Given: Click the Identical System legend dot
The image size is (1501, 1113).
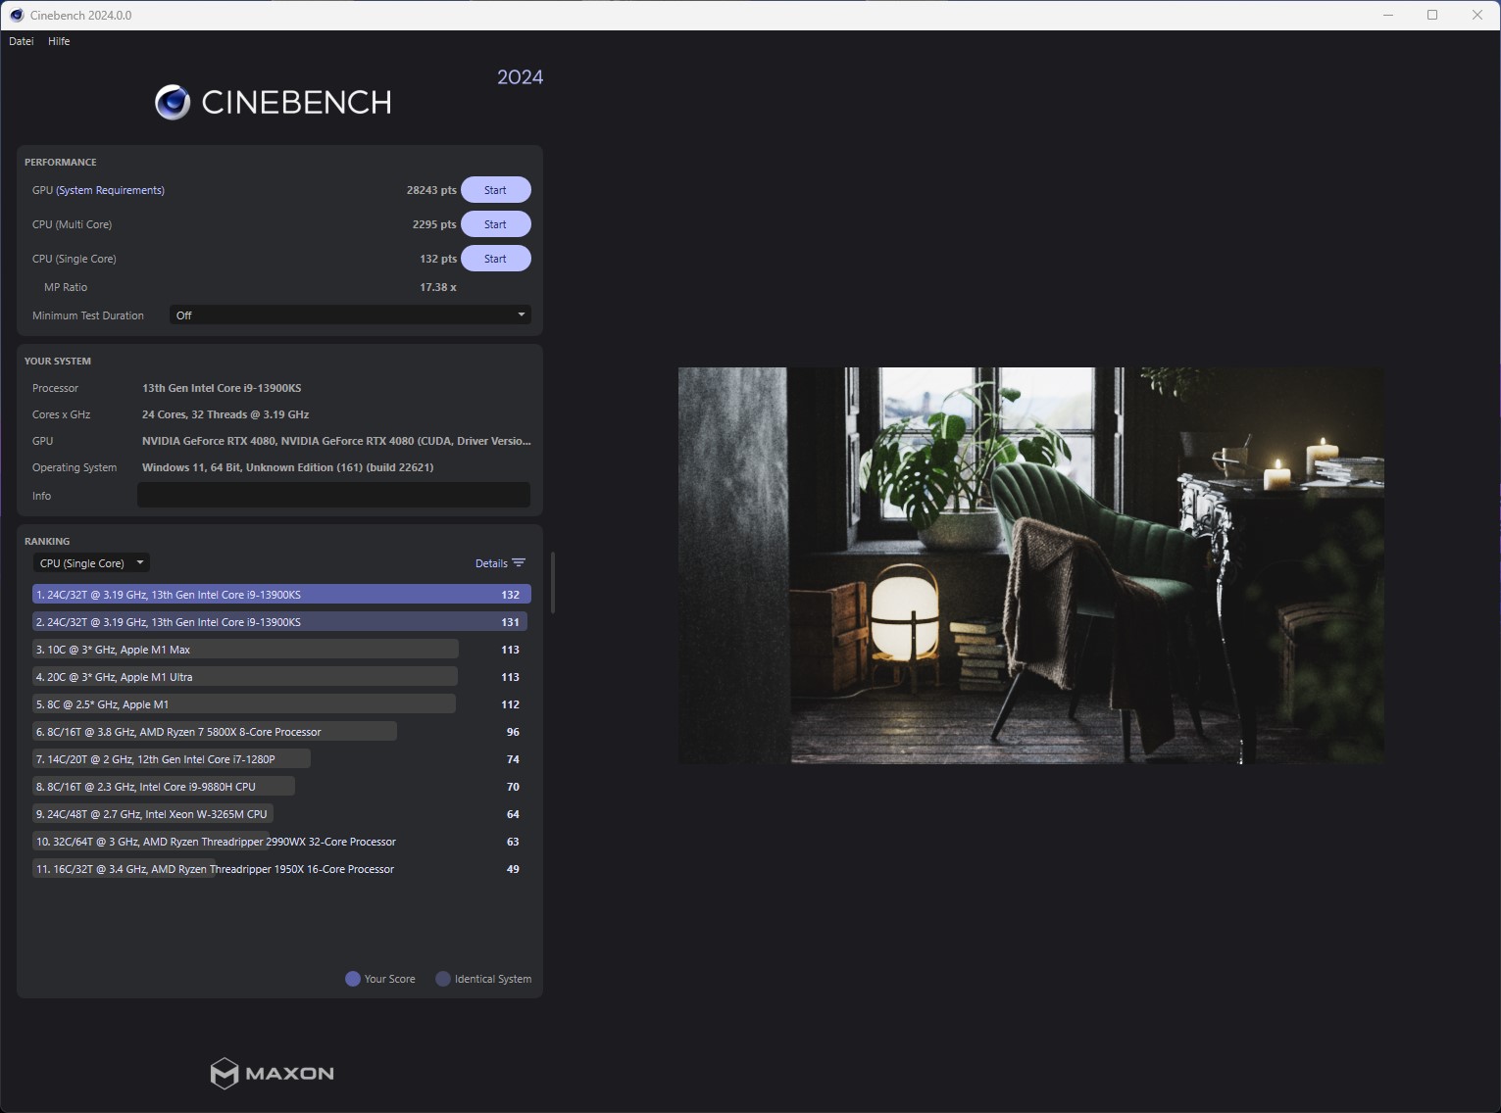Looking at the screenshot, I should coord(441,978).
